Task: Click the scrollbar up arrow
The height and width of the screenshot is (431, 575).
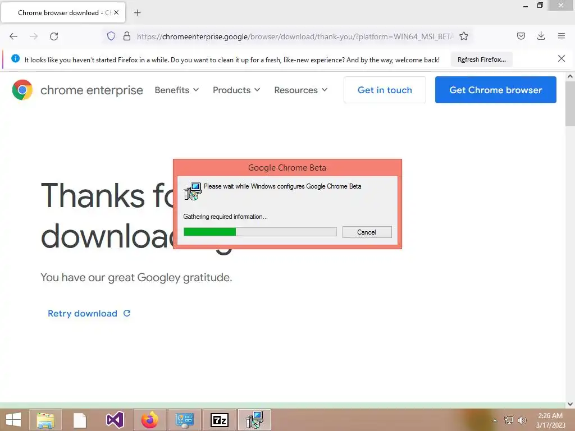Action: tap(570, 76)
